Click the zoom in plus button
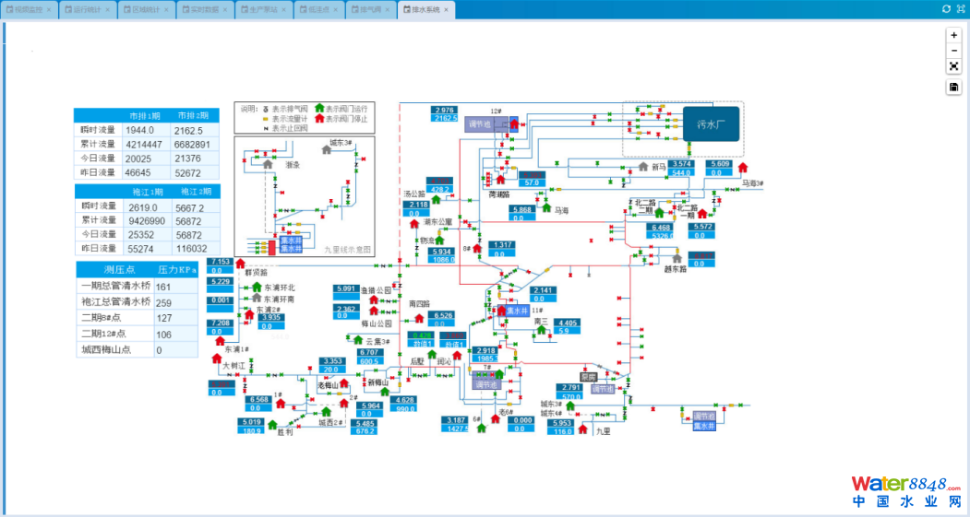 [954, 35]
